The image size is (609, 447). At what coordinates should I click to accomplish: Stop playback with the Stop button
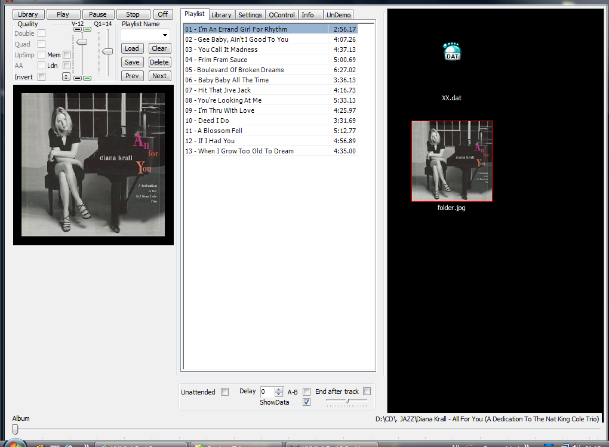pos(133,14)
